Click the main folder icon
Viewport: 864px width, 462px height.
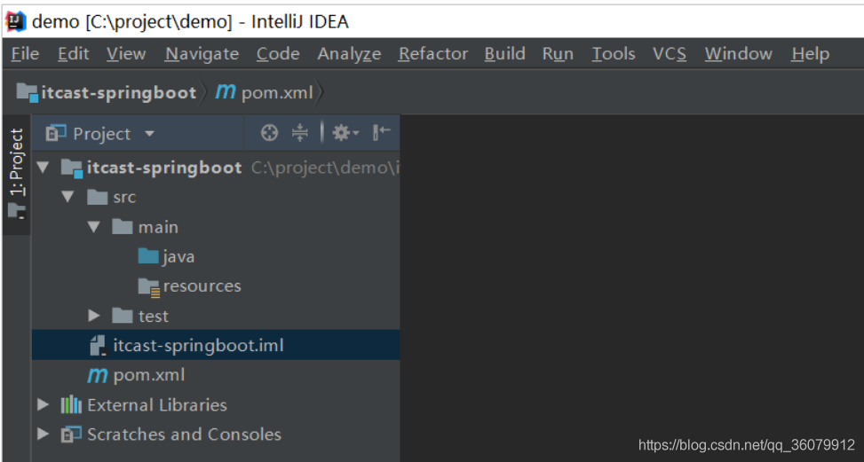click(123, 227)
